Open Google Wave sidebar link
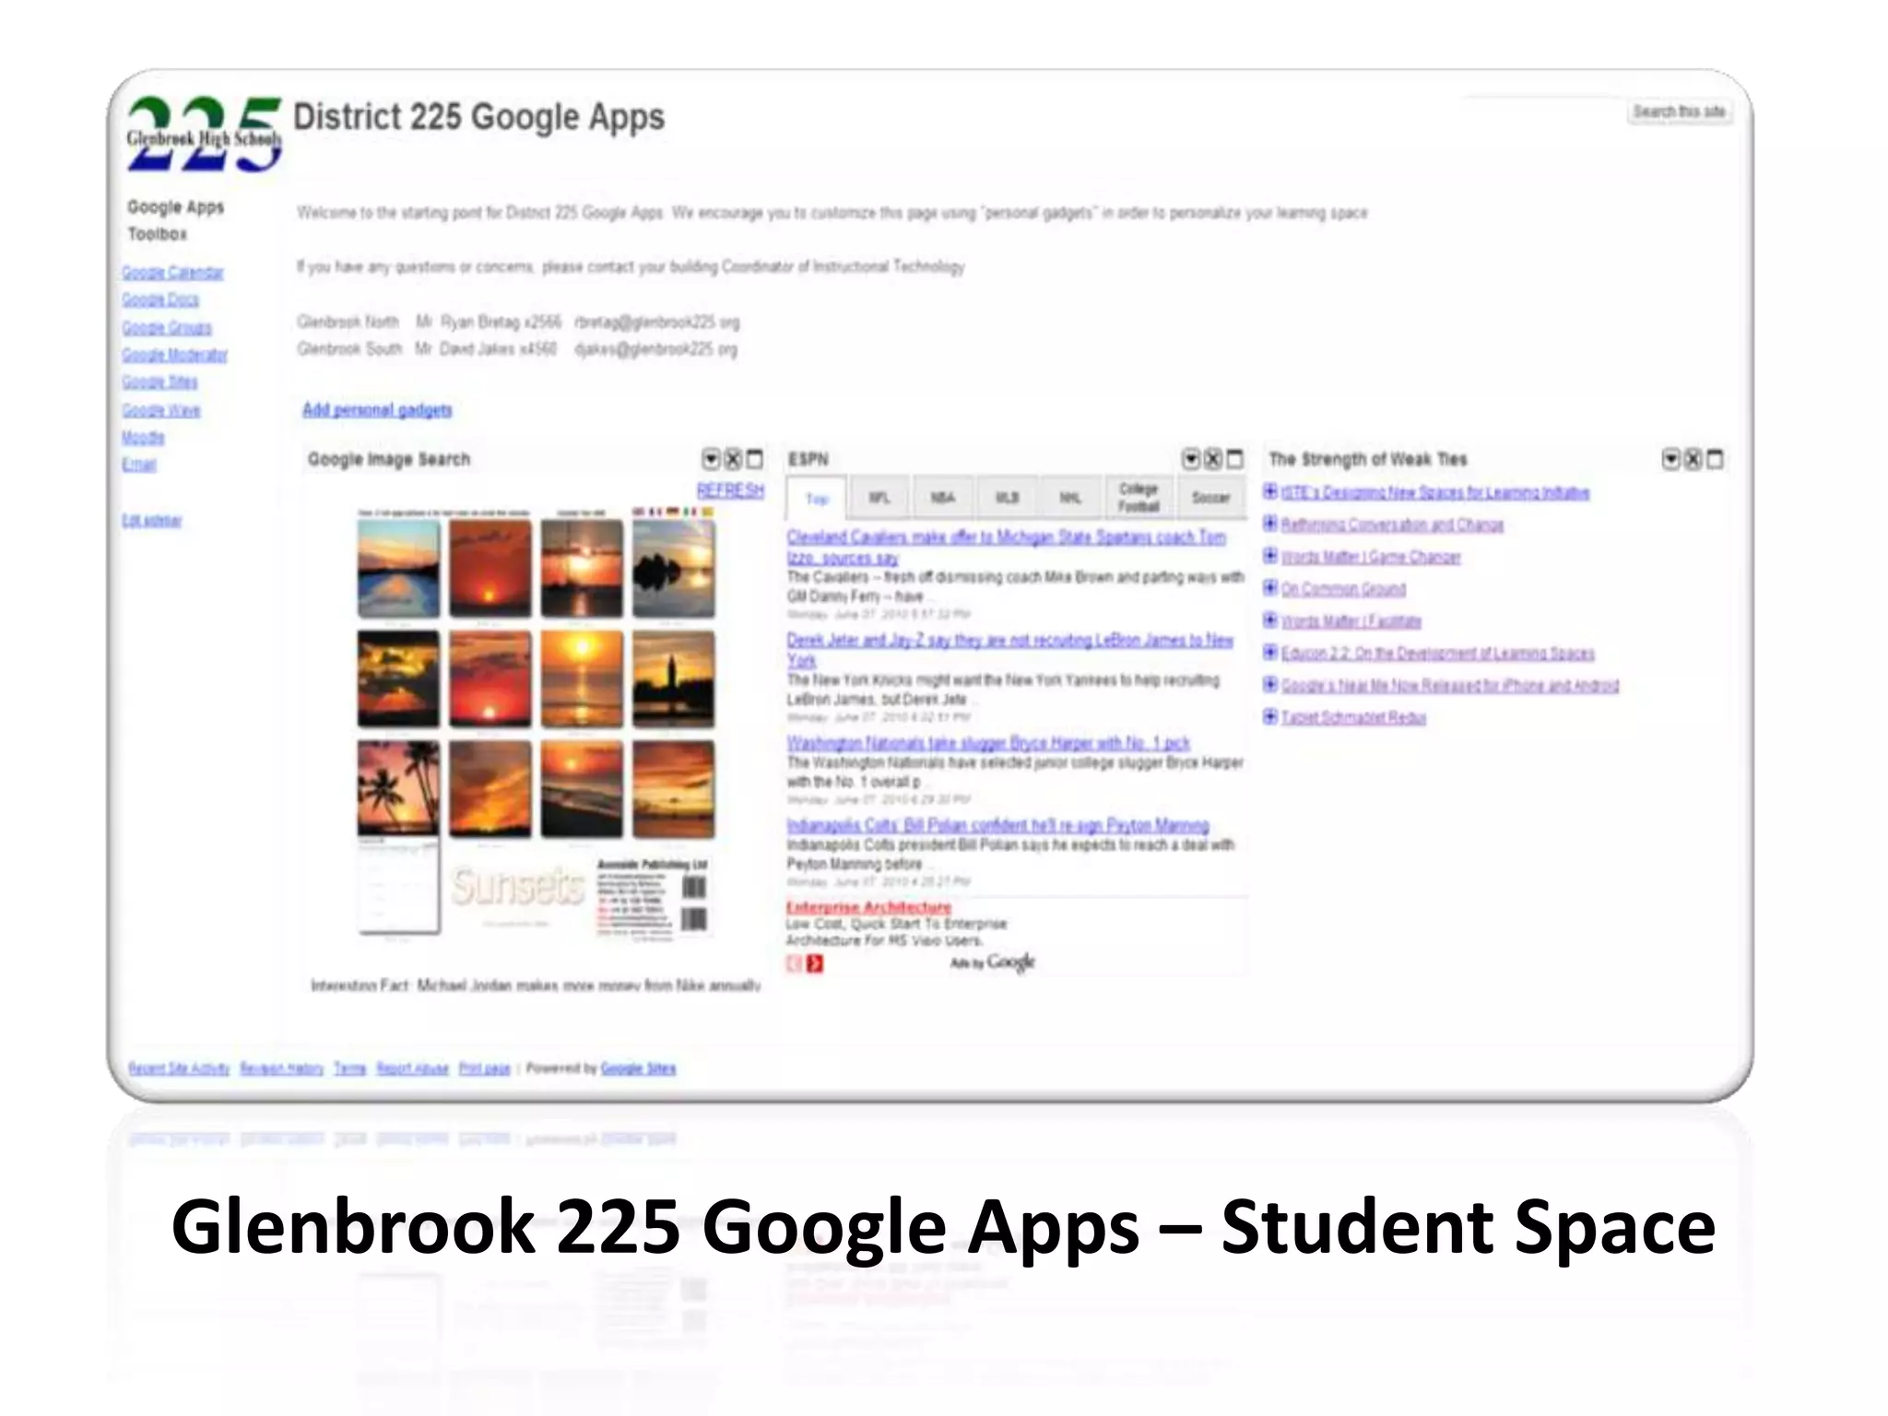 (x=161, y=410)
